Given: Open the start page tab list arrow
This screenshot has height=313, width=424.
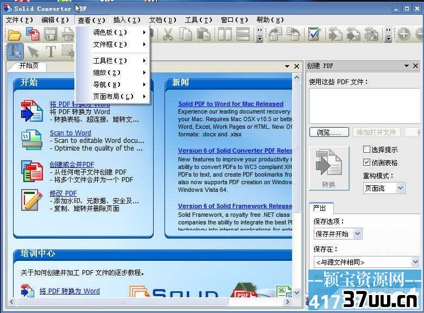Looking at the screenshot, I should coord(287,66).
